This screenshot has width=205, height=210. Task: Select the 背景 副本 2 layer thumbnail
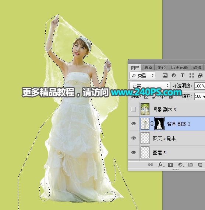(145, 124)
